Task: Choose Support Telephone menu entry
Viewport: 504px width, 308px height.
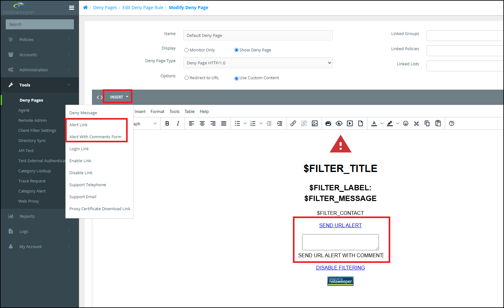Action: point(99,185)
